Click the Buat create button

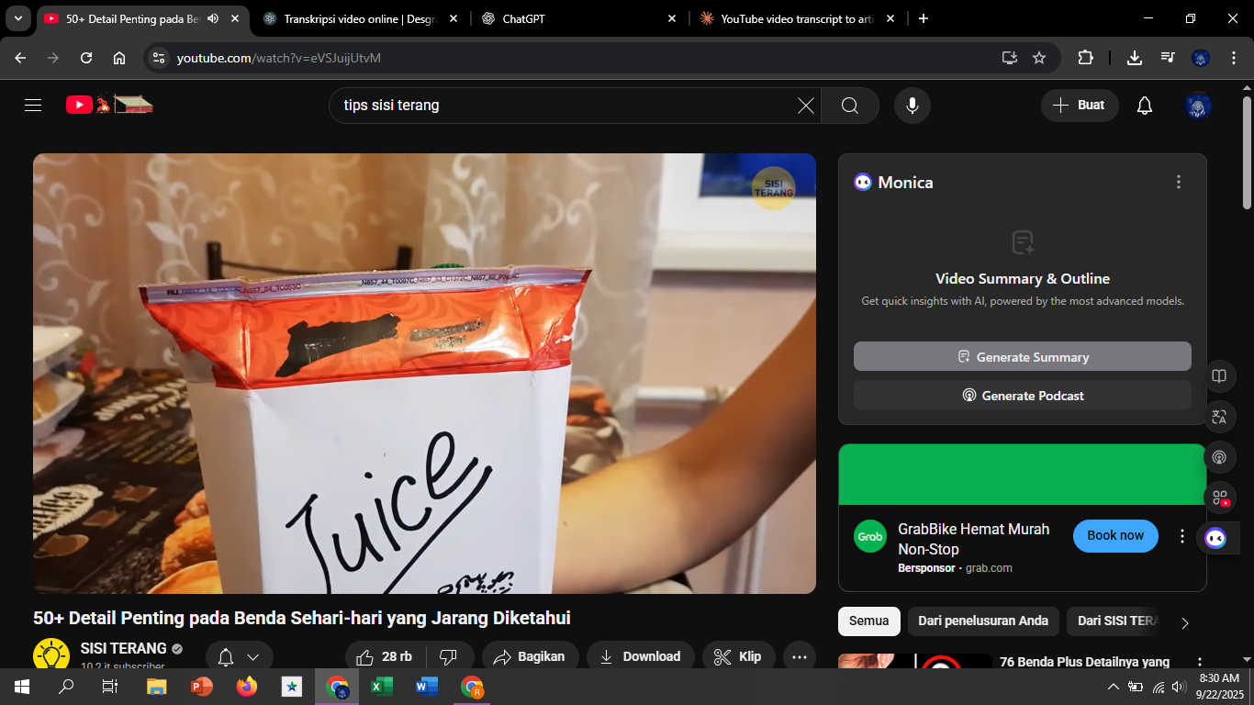1080,106
